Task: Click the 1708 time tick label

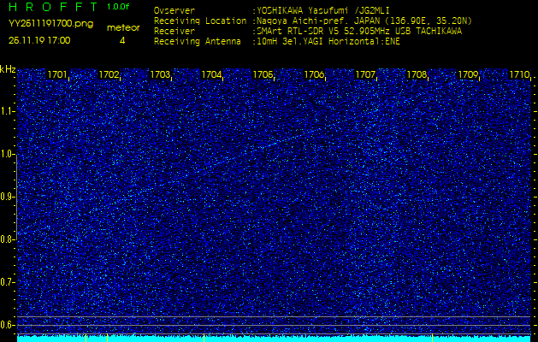Action: [x=417, y=75]
